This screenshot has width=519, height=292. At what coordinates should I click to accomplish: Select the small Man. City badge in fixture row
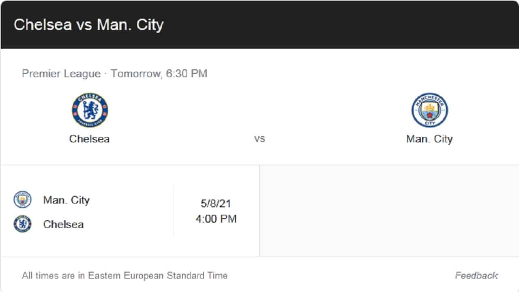click(22, 200)
